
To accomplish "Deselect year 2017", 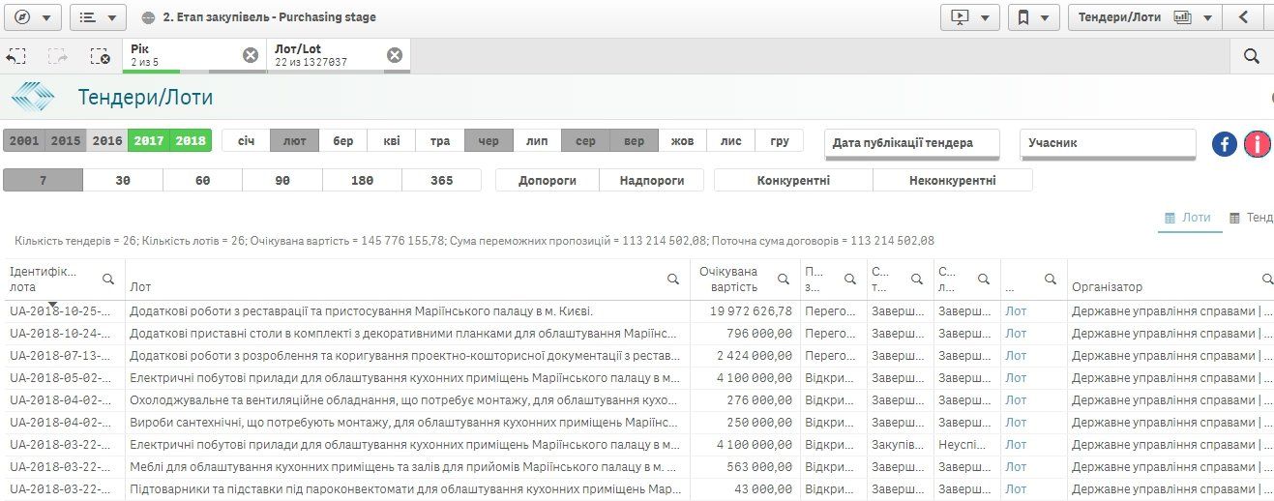I will click(x=149, y=140).
